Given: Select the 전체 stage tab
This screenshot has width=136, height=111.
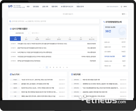Looking at the screenshot, I should tap(15, 38).
